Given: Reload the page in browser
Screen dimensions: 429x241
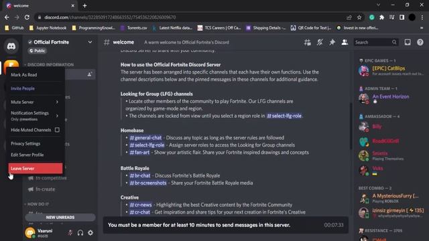Looking at the screenshot, I should [27, 17].
